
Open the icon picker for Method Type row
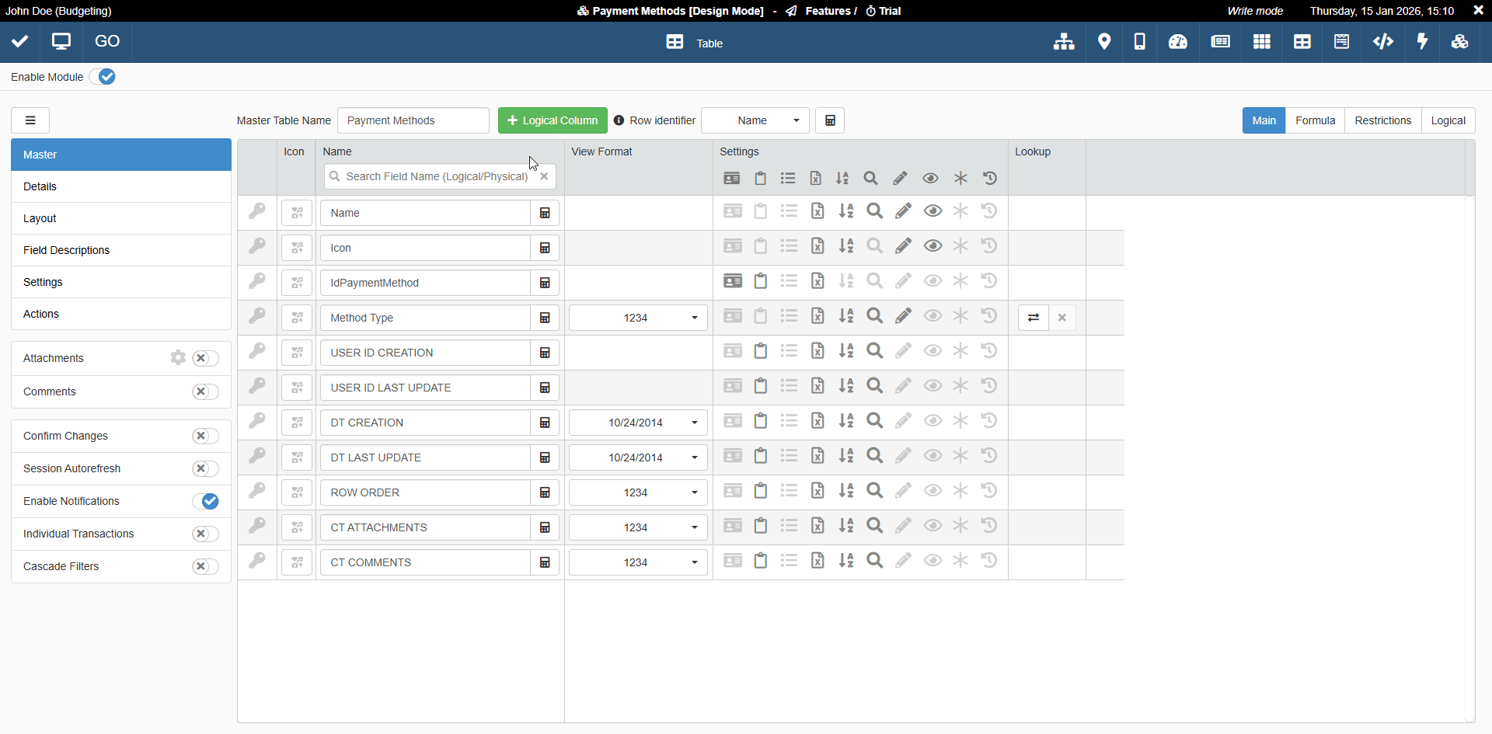pos(297,318)
